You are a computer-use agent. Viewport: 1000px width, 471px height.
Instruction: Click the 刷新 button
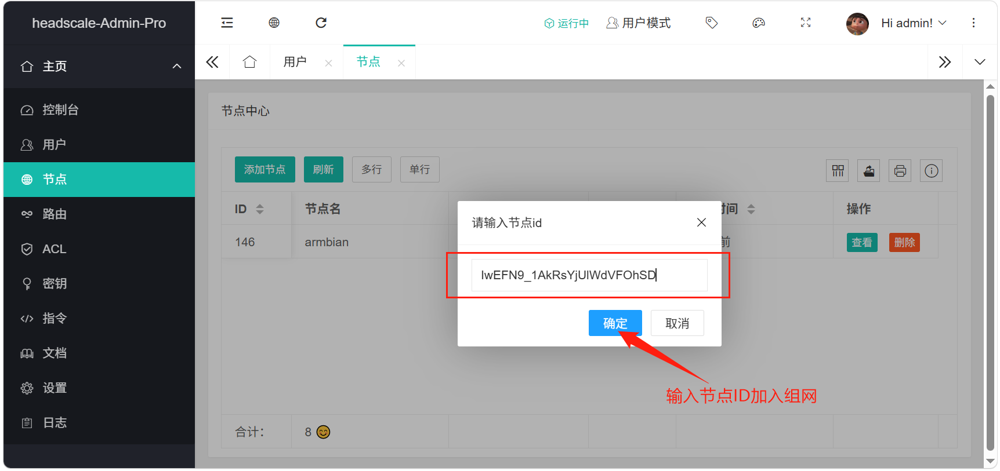click(324, 170)
